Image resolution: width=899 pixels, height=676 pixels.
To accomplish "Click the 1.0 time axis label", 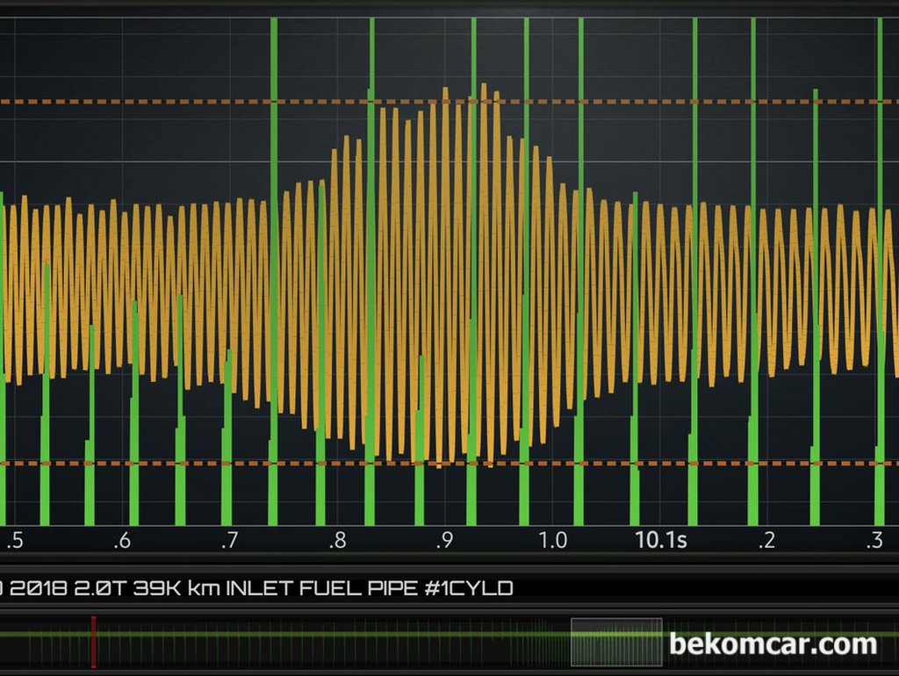I will 553,540.
